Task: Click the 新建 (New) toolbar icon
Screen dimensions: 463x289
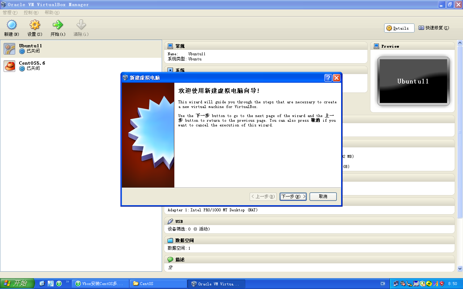Action: click(12, 25)
